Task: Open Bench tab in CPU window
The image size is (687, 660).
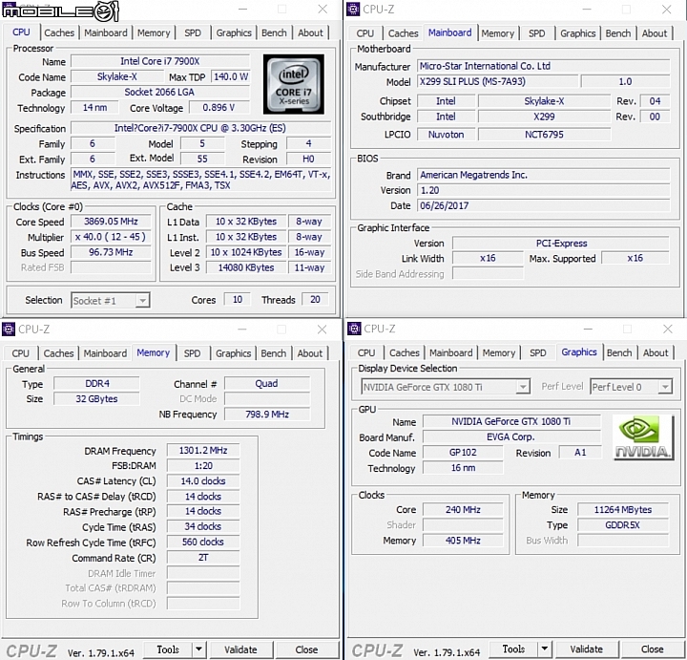Action: point(274,32)
